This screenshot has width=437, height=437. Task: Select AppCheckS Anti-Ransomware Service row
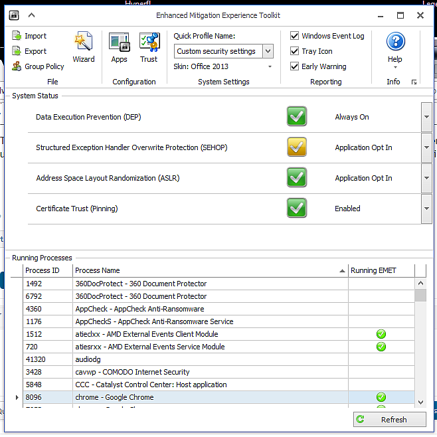(x=218, y=321)
